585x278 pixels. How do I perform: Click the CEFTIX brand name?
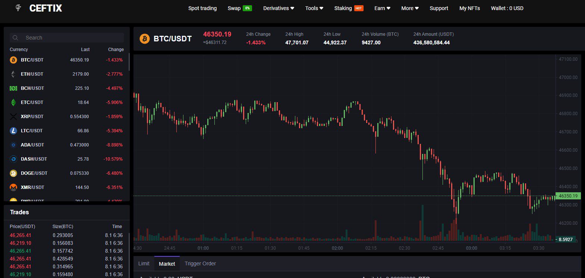tap(45, 8)
